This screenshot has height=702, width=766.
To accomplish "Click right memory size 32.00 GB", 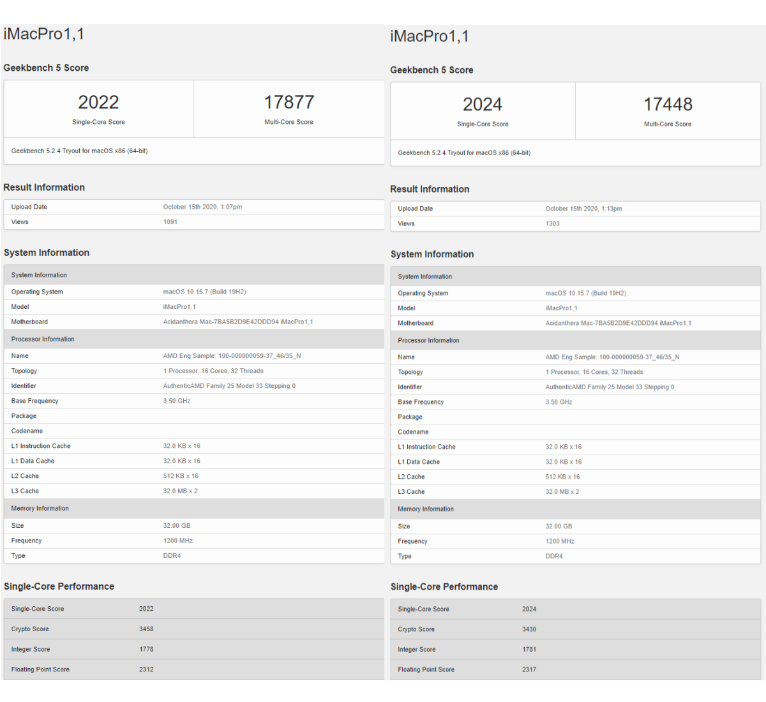I will [x=559, y=526].
